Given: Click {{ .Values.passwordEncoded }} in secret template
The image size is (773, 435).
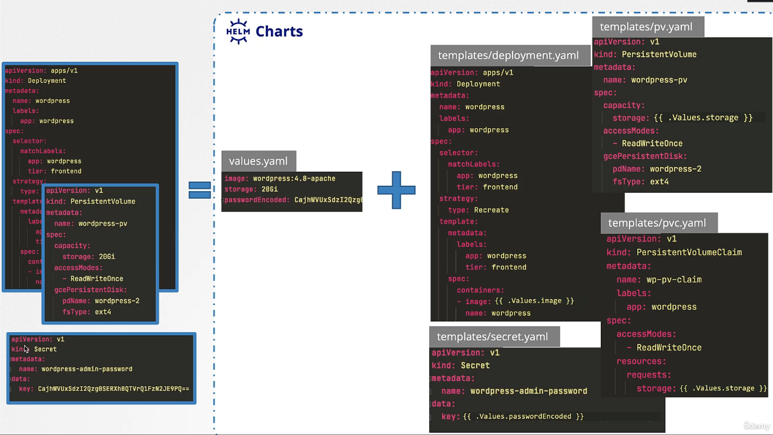Looking at the screenshot, I should click(523, 416).
